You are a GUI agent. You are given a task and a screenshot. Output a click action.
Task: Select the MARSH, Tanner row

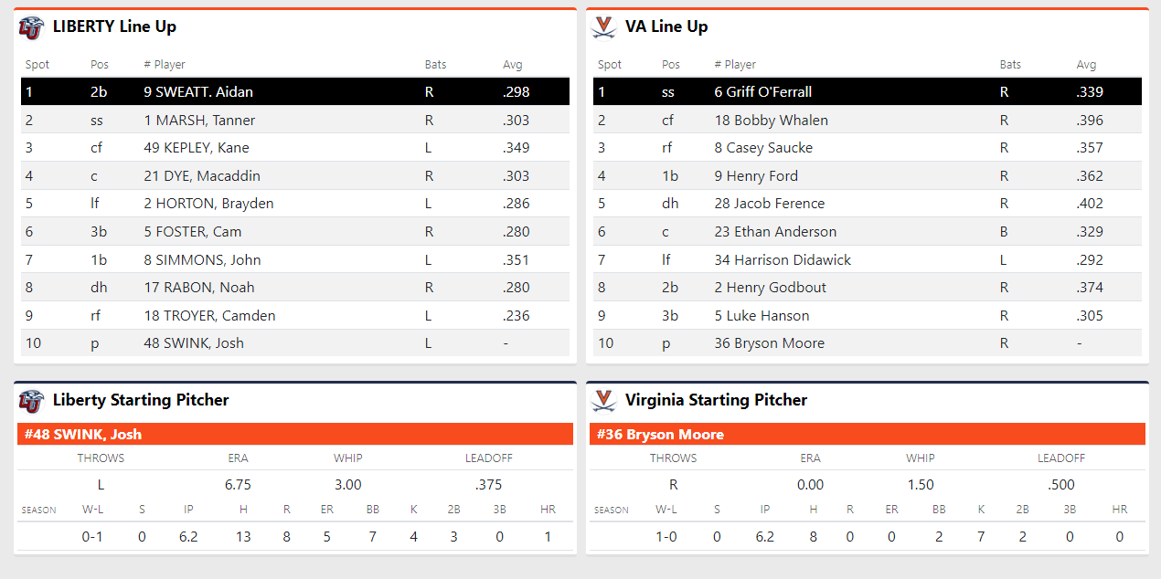click(294, 120)
